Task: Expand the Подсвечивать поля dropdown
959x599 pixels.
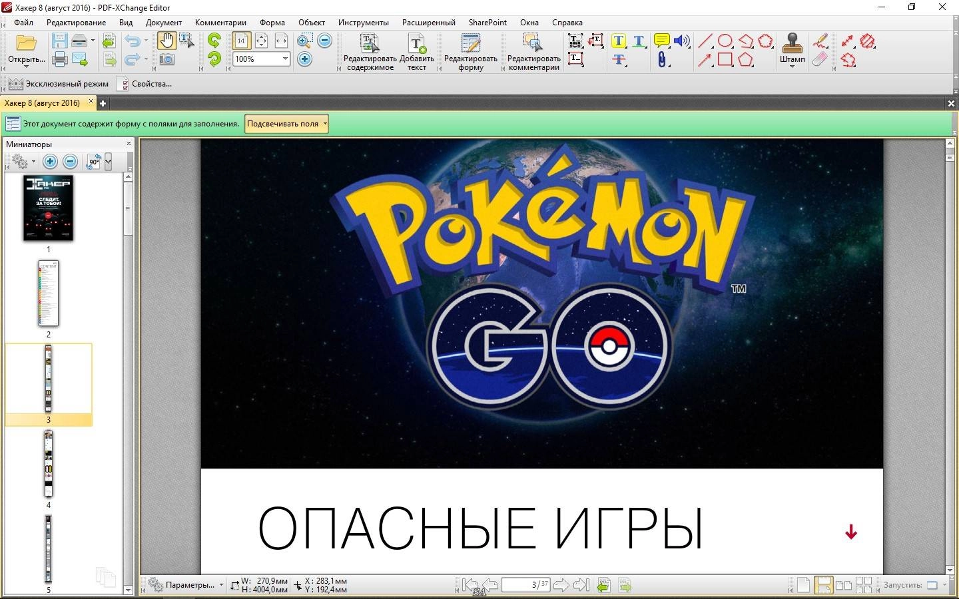Action: pos(325,124)
